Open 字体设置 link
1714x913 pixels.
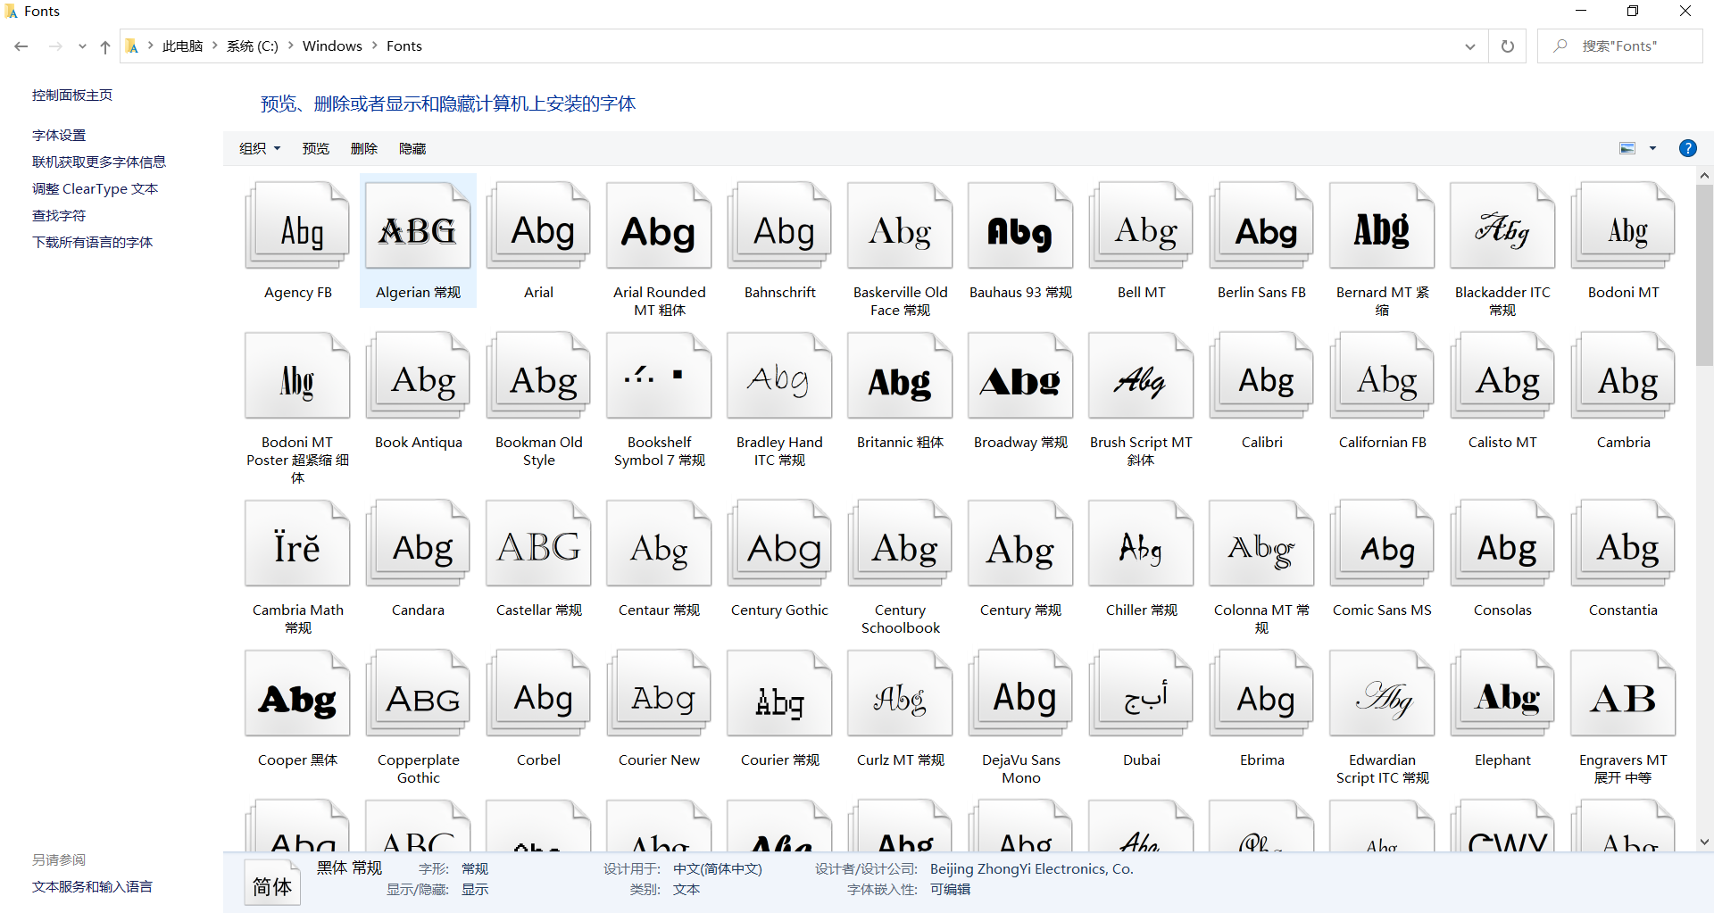point(59,135)
